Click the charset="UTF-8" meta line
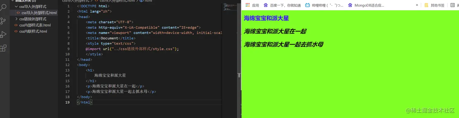Image resolution: width=459 pixels, height=118 pixels. (x=110, y=22)
